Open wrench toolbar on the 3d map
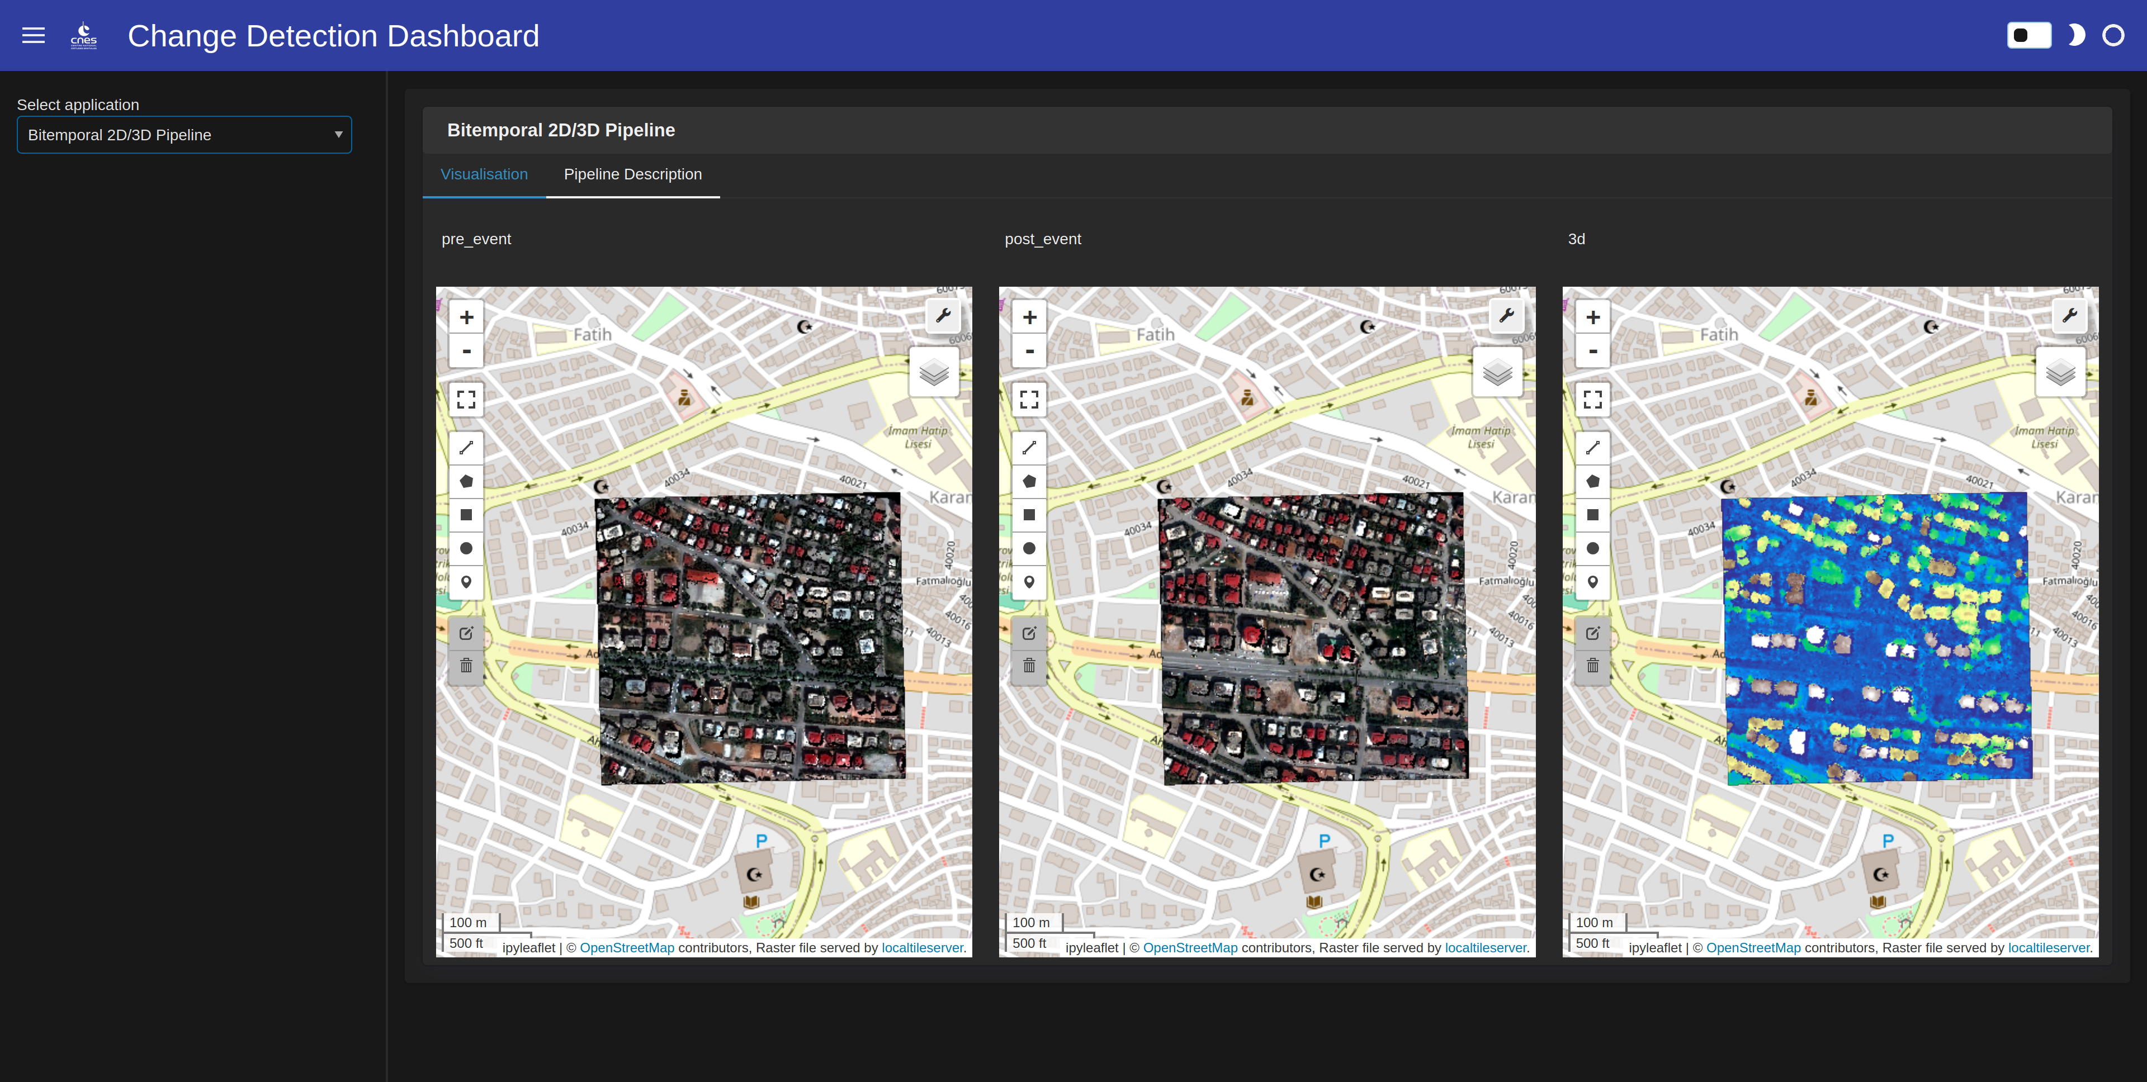2147x1082 pixels. tap(2069, 316)
